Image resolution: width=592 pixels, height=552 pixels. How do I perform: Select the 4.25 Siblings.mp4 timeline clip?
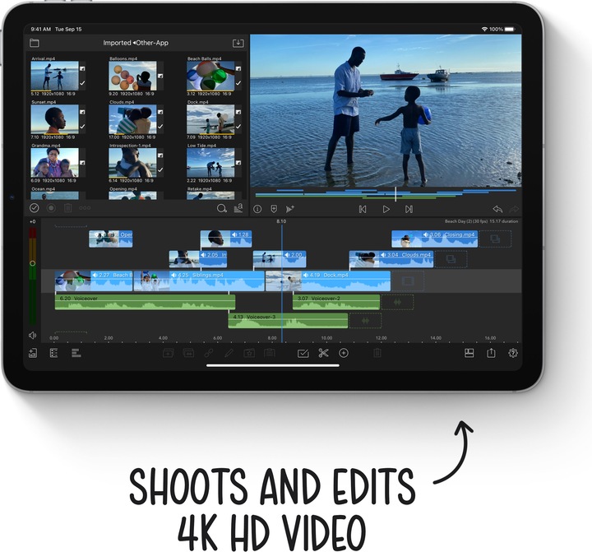coord(199,281)
